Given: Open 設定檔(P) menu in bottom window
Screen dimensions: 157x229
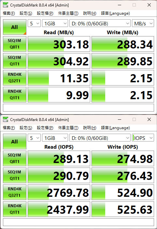Looking at the screenshot, I should click(x=45, y=128).
